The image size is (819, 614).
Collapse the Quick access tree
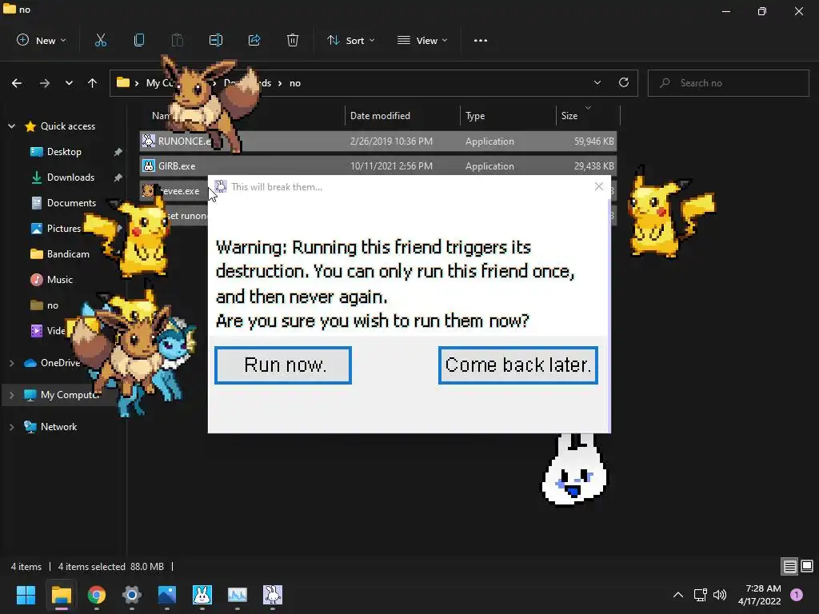click(x=11, y=126)
